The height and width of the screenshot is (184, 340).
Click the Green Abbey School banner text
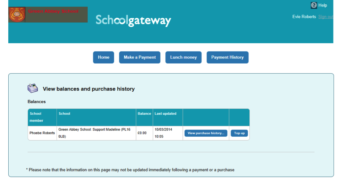click(x=53, y=11)
